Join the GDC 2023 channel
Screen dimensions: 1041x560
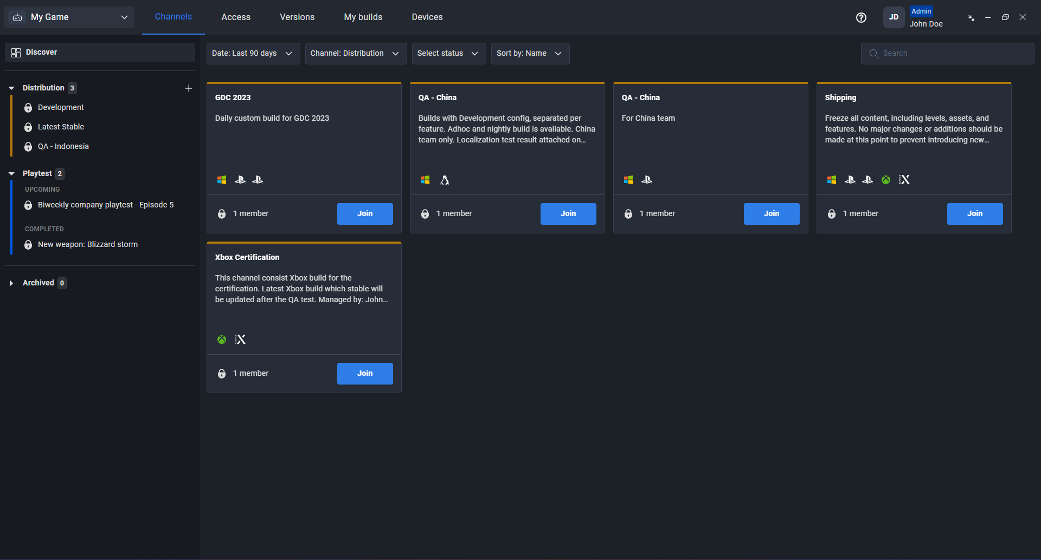(365, 214)
